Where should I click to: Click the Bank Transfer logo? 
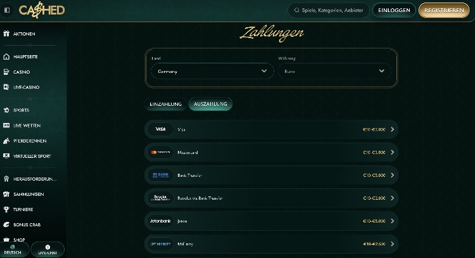click(x=160, y=175)
